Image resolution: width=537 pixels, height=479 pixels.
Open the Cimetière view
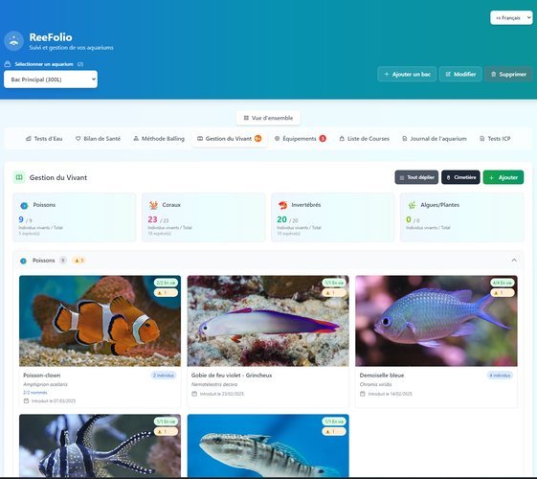pyautogui.click(x=460, y=177)
